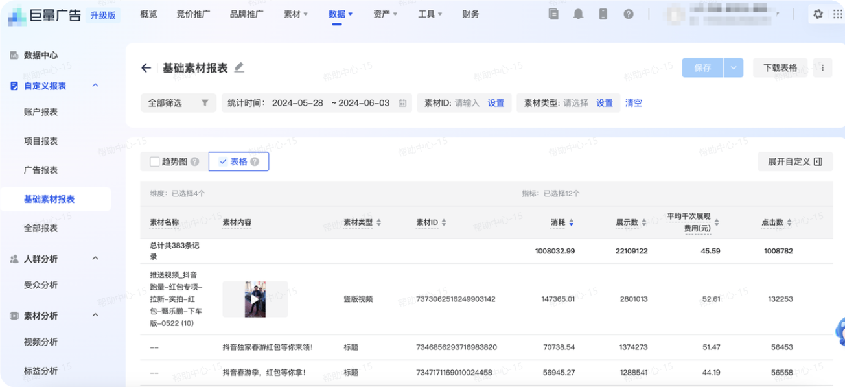Viewport: 845px width, 387px height.
Task: Sort by 平均千次展现费用 arrows
Action: tap(717, 222)
